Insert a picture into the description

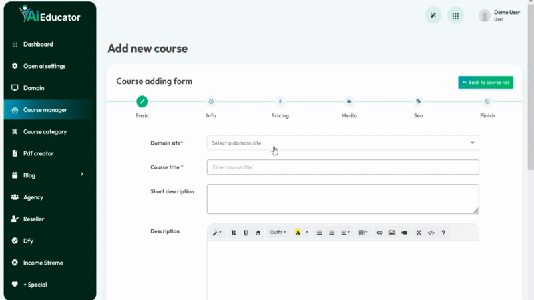(x=392, y=233)
